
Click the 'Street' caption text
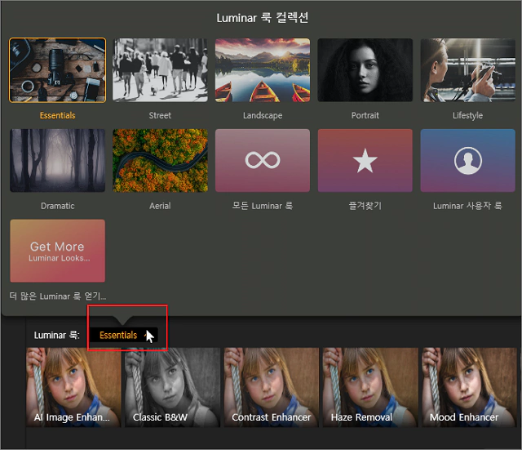[160, 115]
